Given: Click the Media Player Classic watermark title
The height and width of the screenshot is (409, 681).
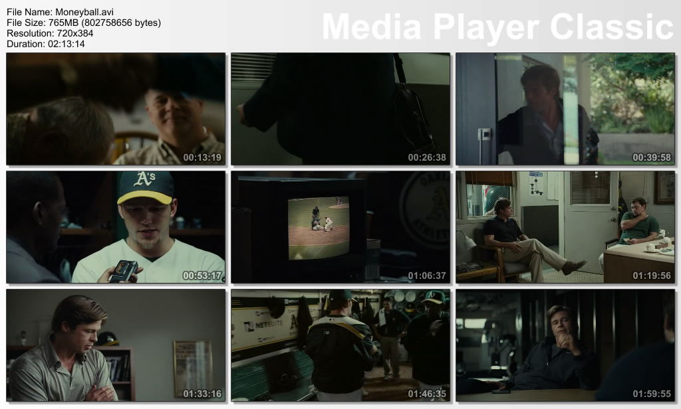Looking at the screenshot, I should coord(497,27).
